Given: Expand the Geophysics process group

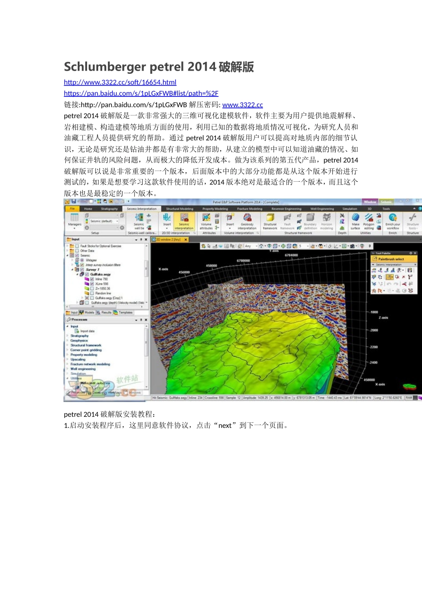Looking at the screenshot, I should pos(79,341).
